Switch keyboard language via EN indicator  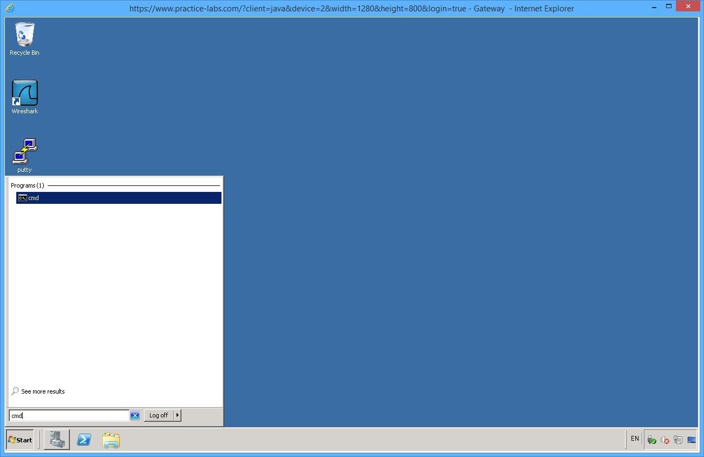coord(634,439)
